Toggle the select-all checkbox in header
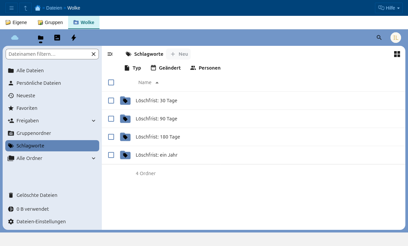Image resolution: width=408 pixels, height=246 pixels. 111,82
